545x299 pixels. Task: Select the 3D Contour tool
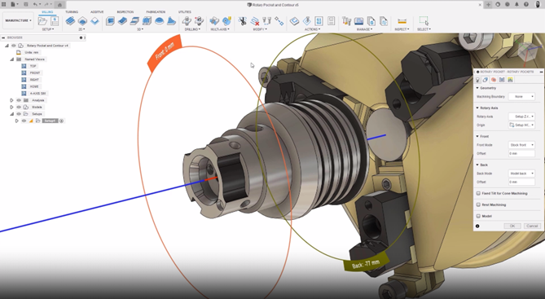pyautogui.click(x=147, y=21)
